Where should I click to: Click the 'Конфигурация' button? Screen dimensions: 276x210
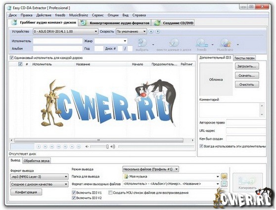pos(26,192)
